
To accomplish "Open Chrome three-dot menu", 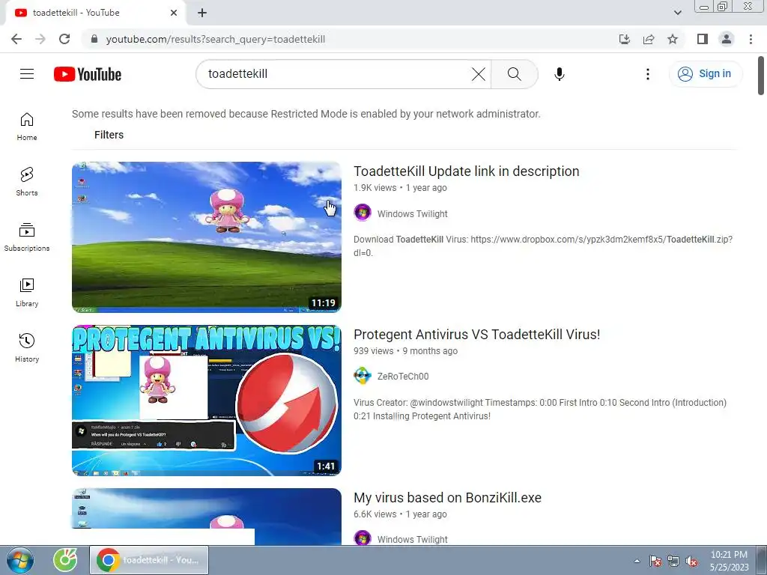I will (751, 39).
